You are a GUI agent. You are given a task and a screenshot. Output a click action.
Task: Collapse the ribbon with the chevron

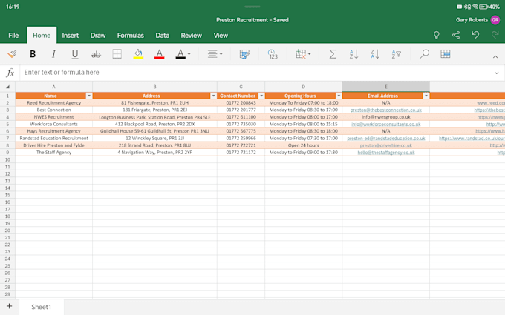pos(495,57)
